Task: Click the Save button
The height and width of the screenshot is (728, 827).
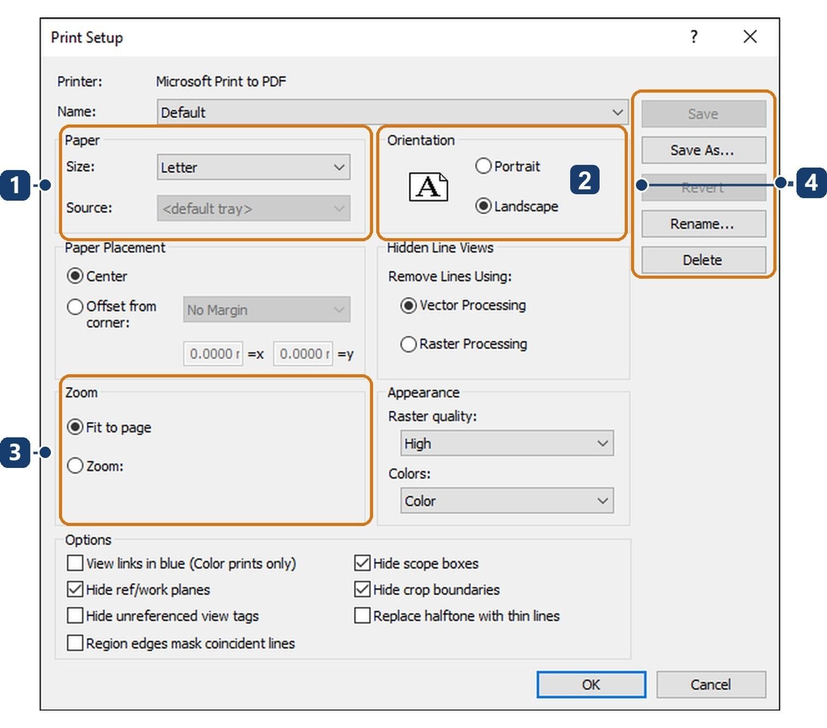Action: click(x=703, y=114)
